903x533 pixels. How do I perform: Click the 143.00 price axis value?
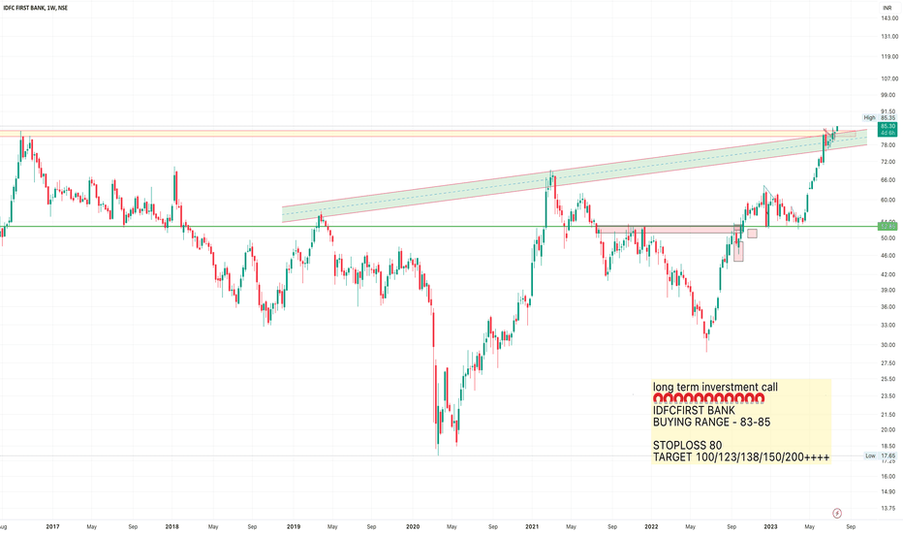click(889, 18)
